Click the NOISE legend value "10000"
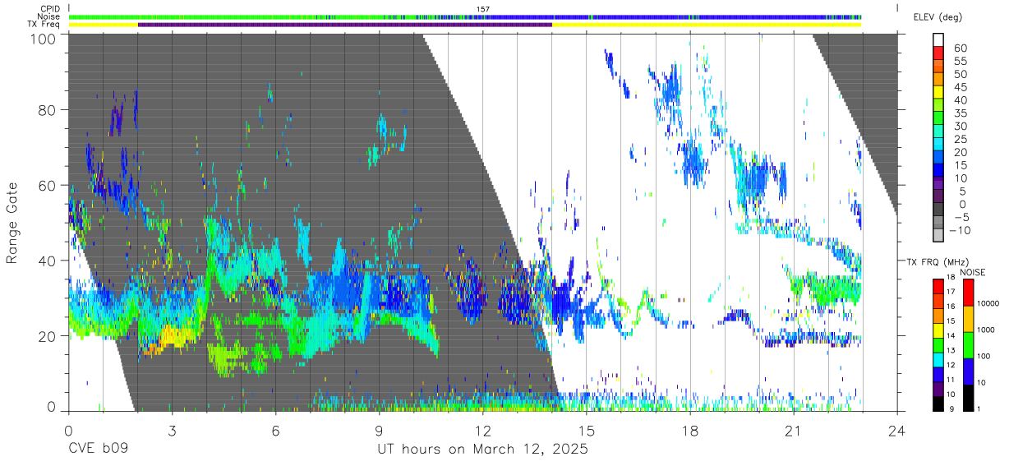The image size is (1009, 466). click(x=990, y=303)
